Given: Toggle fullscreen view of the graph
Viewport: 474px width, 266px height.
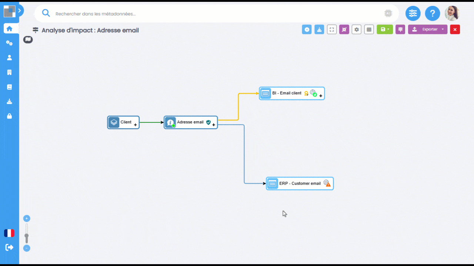Looking at the screenshot, I should pyautogui.click(x=332, y=30).
